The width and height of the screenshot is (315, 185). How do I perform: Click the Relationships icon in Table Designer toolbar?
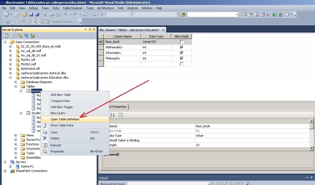(x=23, y=21)
